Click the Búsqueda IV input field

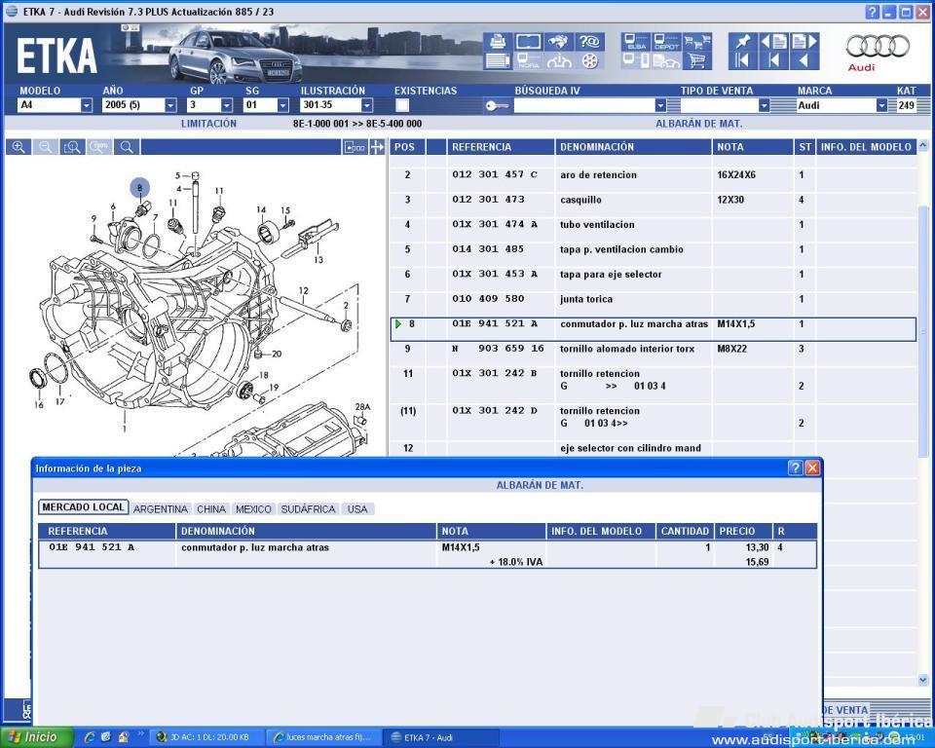[583, 105]
